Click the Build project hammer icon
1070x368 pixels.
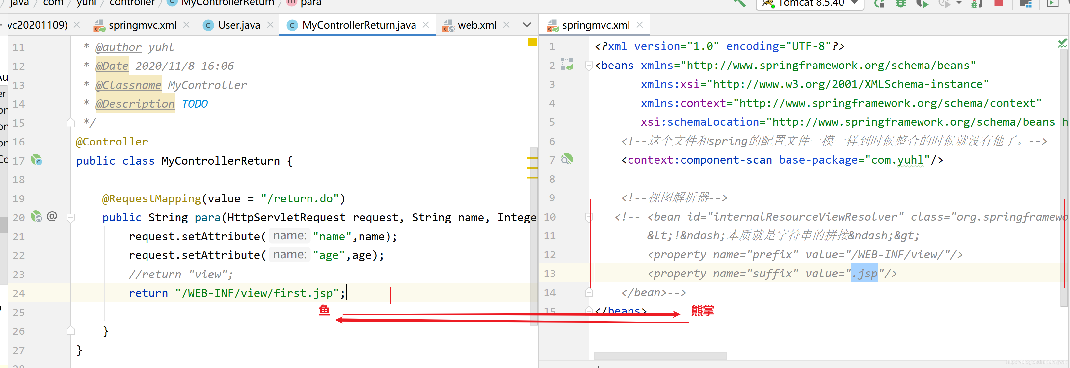pos(739,3)
